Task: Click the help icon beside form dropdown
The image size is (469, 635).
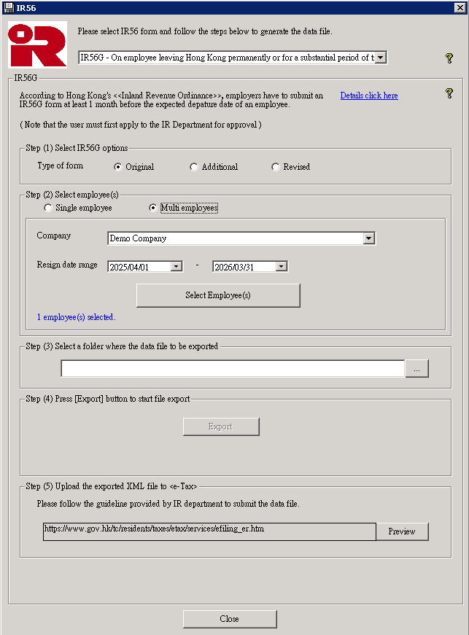Action: click(449, 58)
